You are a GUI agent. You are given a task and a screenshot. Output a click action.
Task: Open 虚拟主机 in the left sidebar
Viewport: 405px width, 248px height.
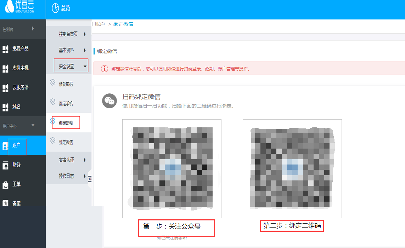tap(21, 68)
